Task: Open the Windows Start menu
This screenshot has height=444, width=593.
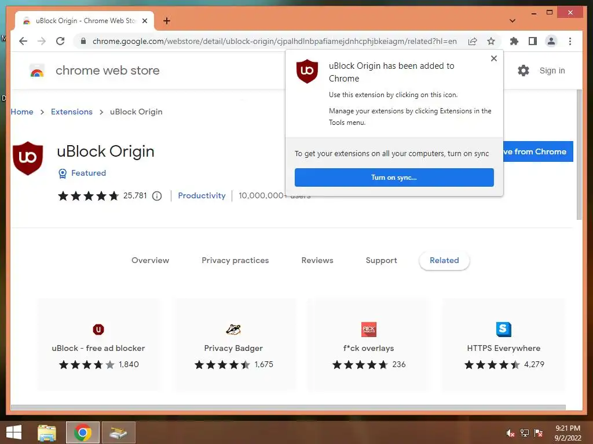Action: click(14, 432)
